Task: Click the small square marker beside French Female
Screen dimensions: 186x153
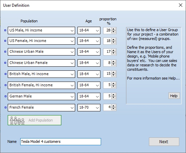Action: click(x=5, y=108)
